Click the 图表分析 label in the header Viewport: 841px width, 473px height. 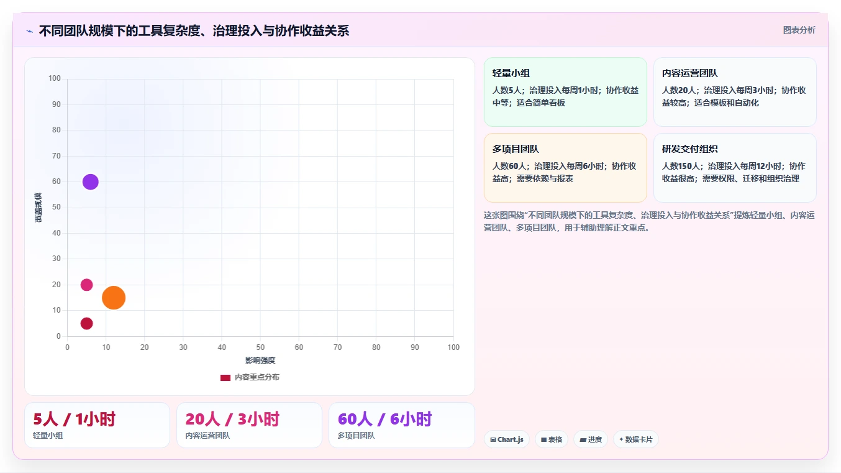(799, 30)
